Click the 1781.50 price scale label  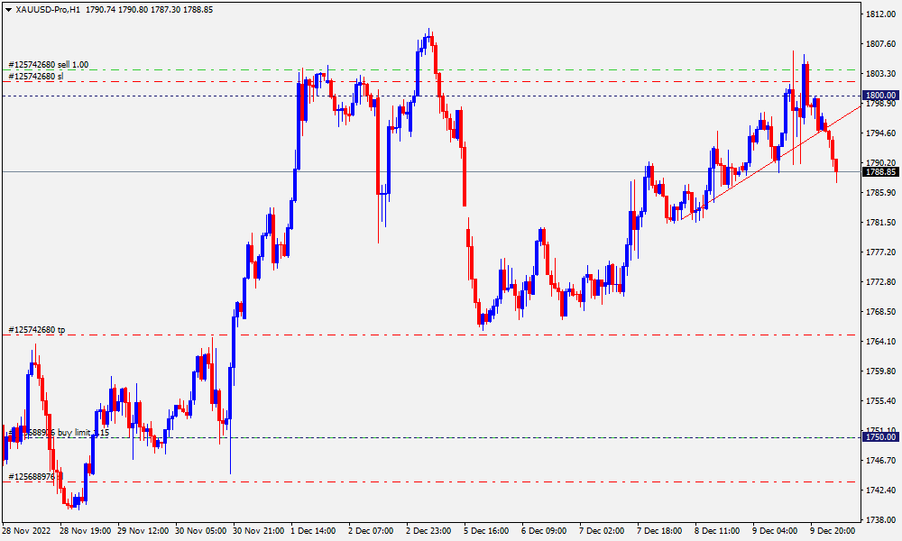[x=880, y=223]
